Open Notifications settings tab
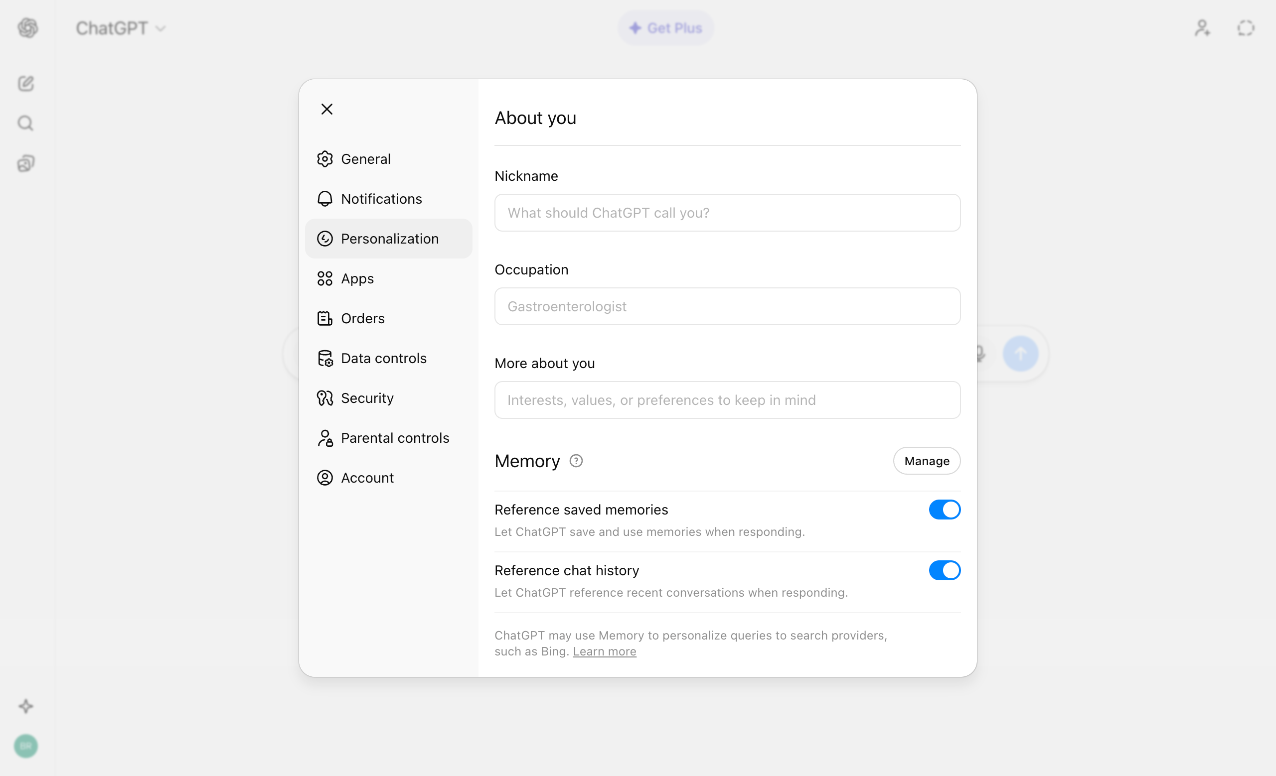Viewport: 1276px width, 776px height. (388, 199)
